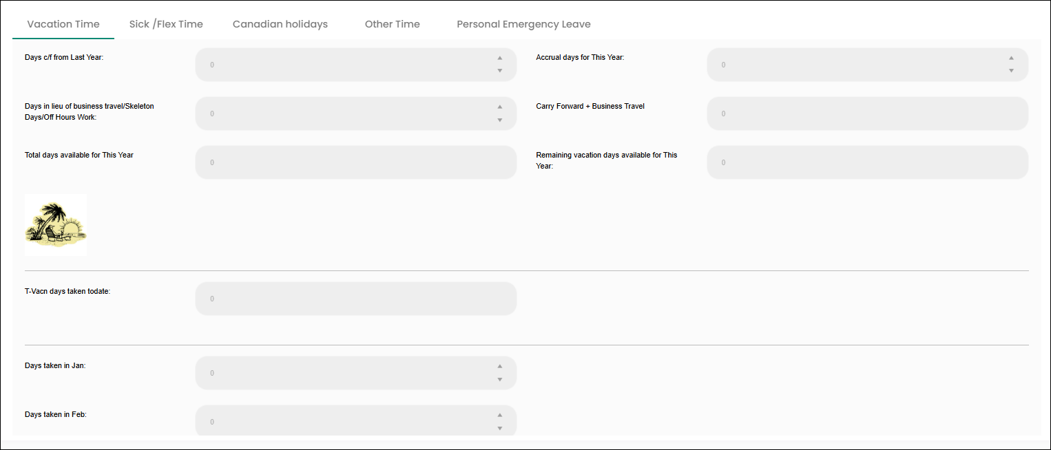Click Remaining vacation days available field

[x=866, y=162]
